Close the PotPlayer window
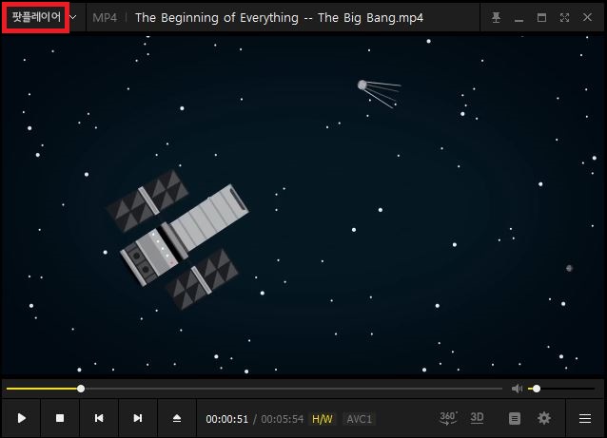 [587, 17]
